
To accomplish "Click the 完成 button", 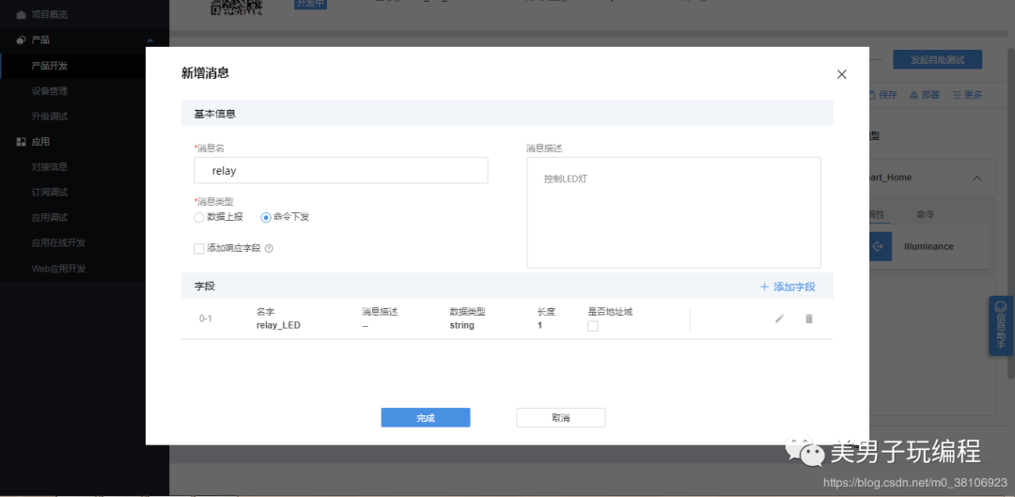I will click(426, 417).
